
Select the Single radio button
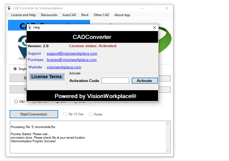point(15,69)
